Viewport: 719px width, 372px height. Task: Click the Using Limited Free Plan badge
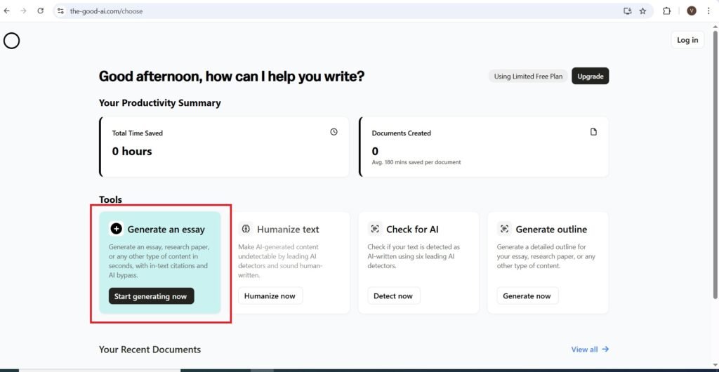528,77
